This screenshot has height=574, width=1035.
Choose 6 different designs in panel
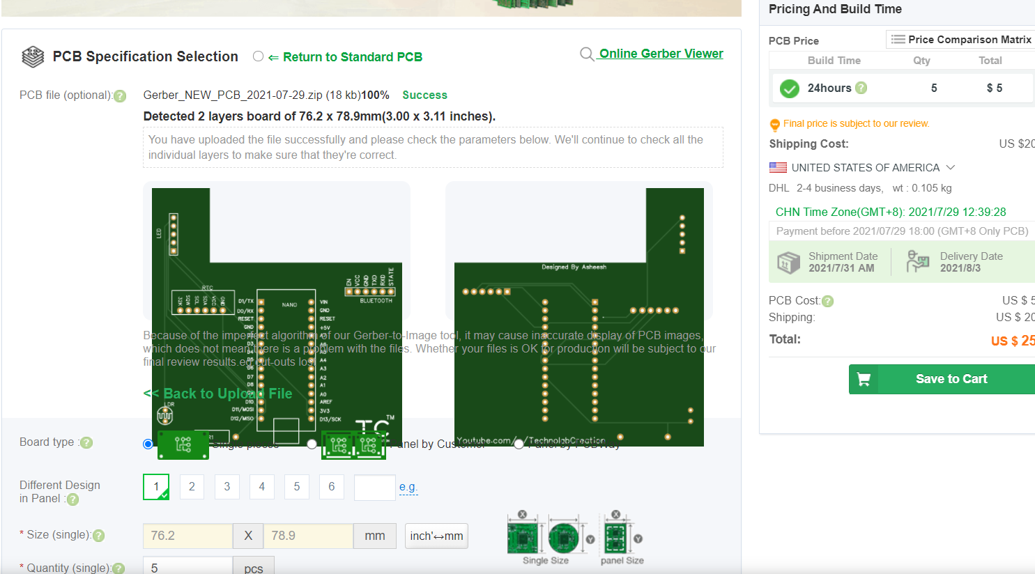tap(331, 487)
